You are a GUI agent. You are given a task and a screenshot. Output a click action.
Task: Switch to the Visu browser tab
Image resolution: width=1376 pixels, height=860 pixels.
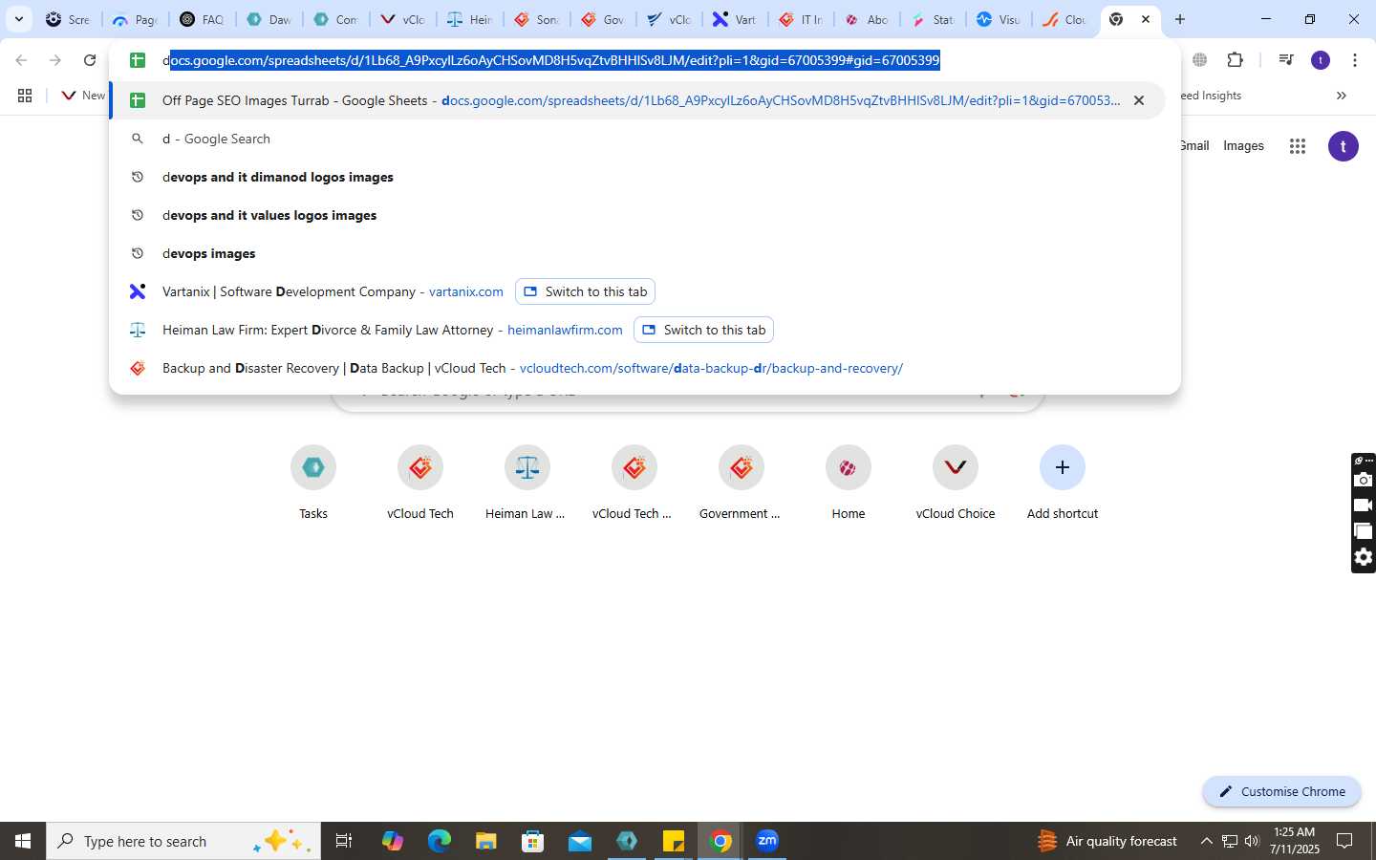(999, 19)
